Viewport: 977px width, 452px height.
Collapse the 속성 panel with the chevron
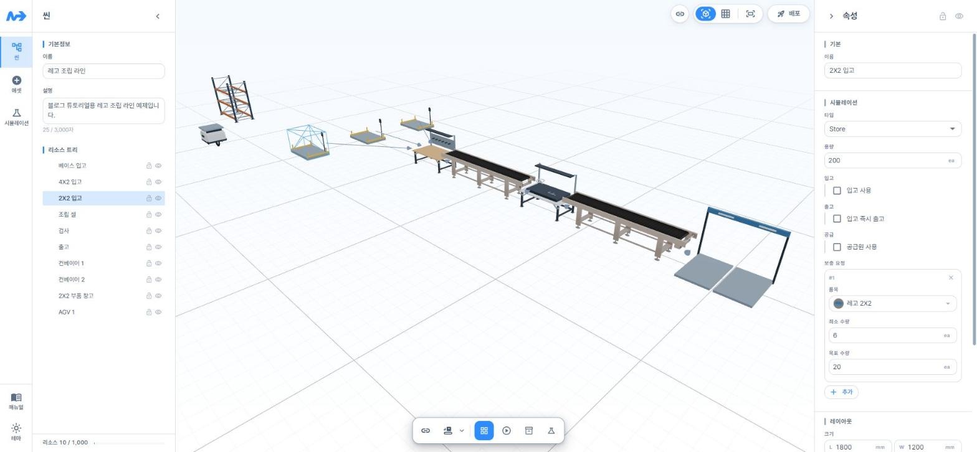tap(831, 16)
